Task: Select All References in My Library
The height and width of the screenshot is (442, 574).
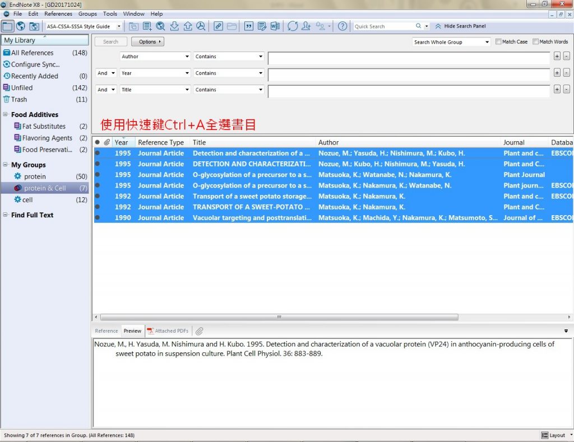Action: pos(45,53)
